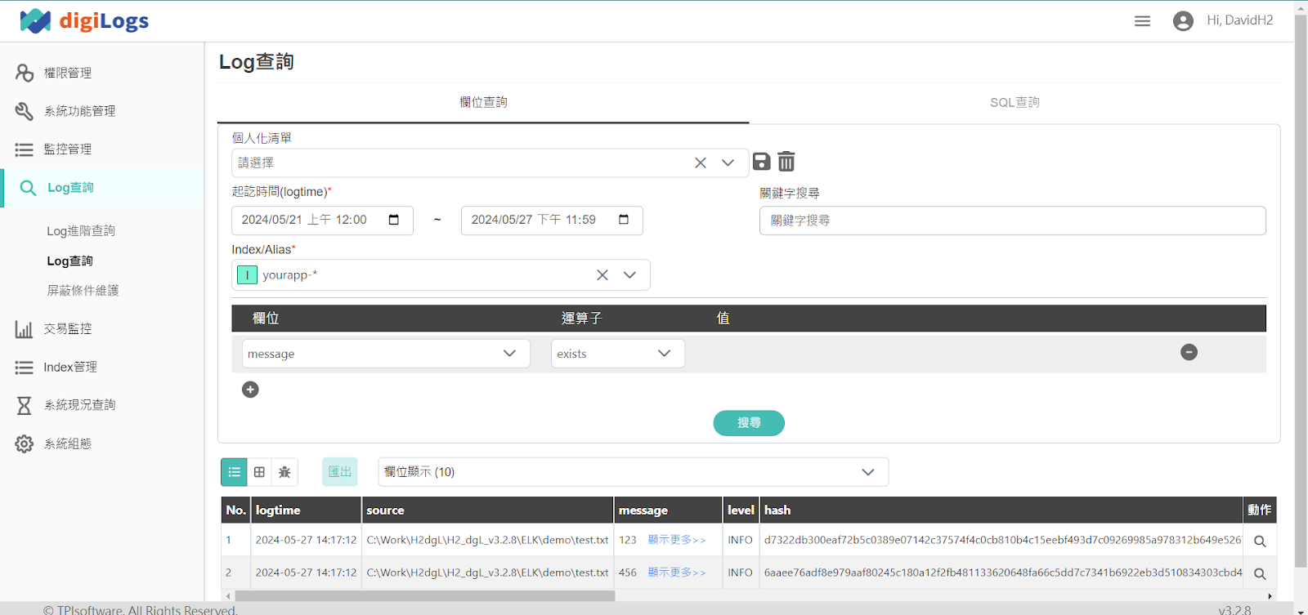Open 屏蔽條件維護 submenu item
Viewport: 1308px width, 615px height.
(83, 291)
